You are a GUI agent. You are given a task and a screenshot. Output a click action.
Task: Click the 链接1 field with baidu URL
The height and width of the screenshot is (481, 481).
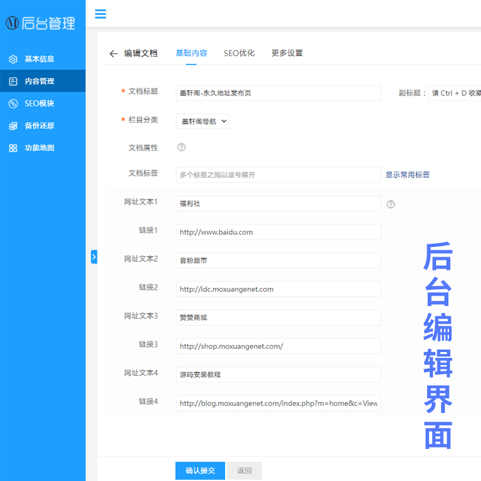click(x=278, y=232)
